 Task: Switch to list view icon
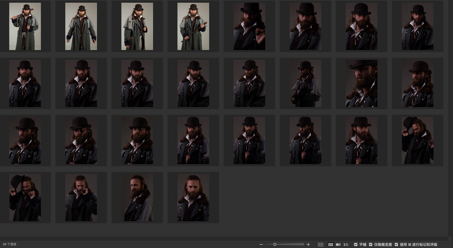click(346, 244)
